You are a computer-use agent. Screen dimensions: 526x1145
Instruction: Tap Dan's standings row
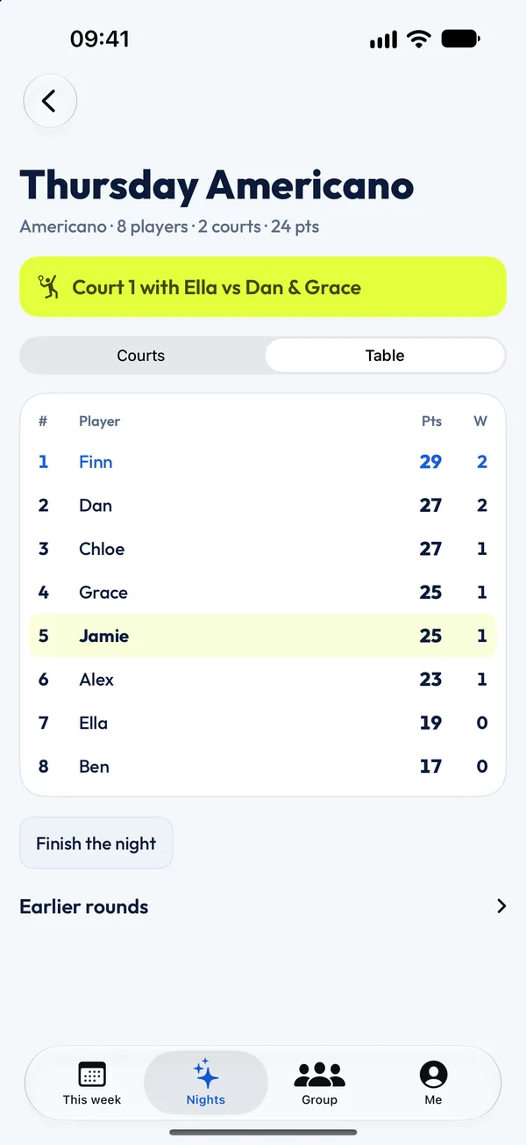tap(263, 506)
